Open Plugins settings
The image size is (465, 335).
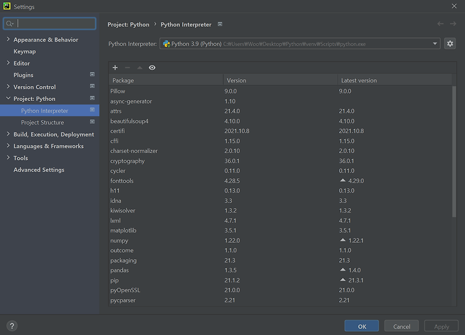click(24, 75)
